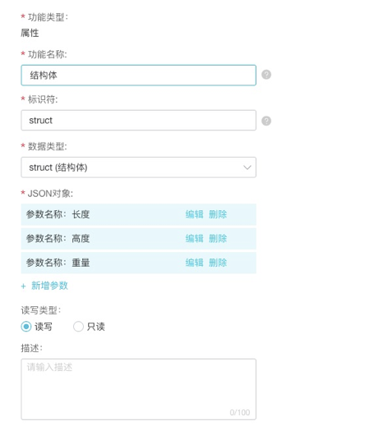Select the 读写 radio button

pos(26,327)
